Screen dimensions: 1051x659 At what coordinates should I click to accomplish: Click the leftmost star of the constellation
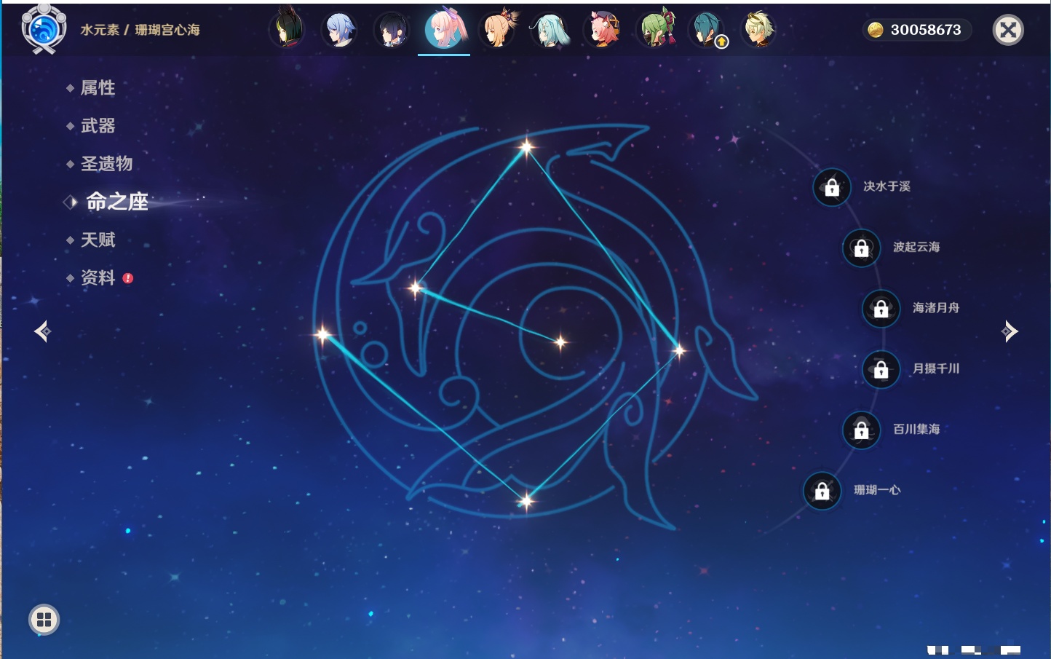[322, 335]
